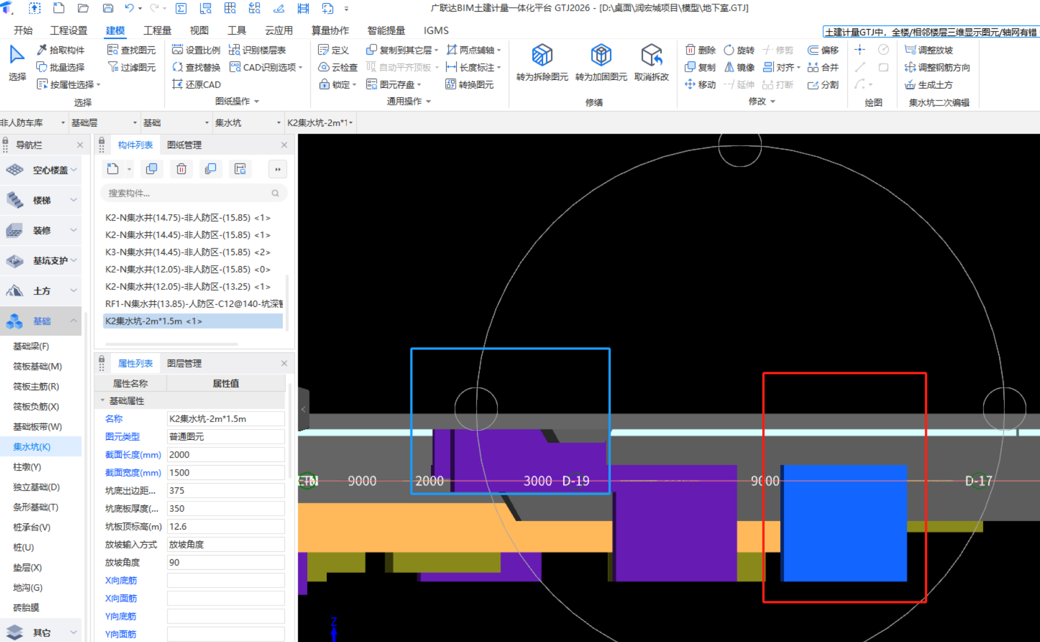This screenshot has width=1040, height=642.
Task: Select K3-N集水井(14.45) component row
Action: coord(193,252)
